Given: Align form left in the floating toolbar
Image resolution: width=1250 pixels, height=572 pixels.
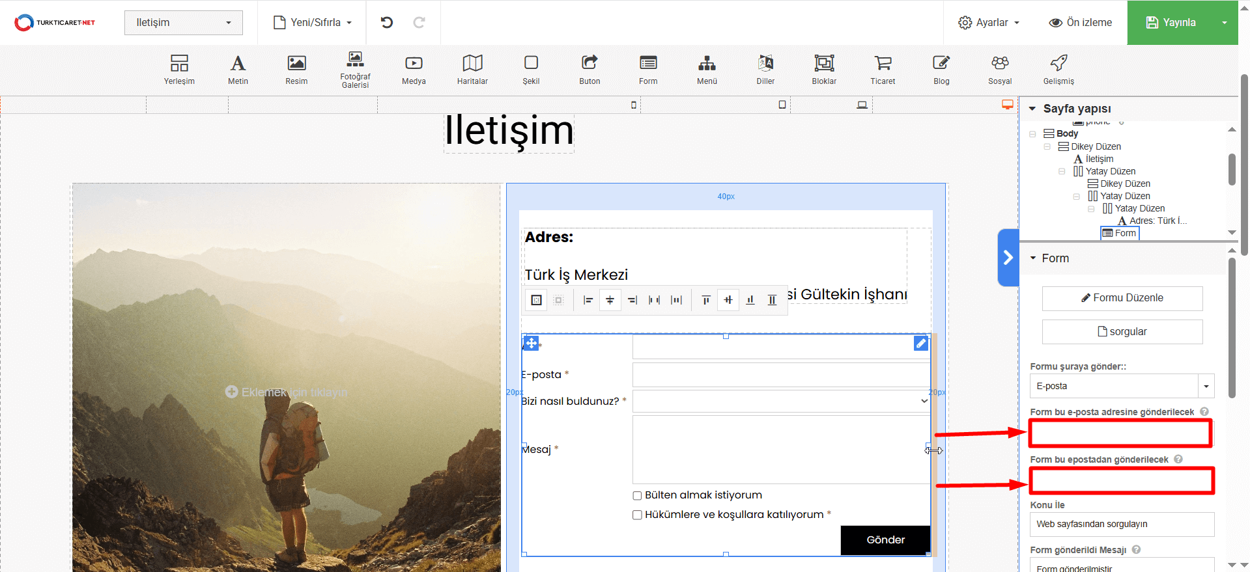Looking at the screenshot, I should click(588, 300).
